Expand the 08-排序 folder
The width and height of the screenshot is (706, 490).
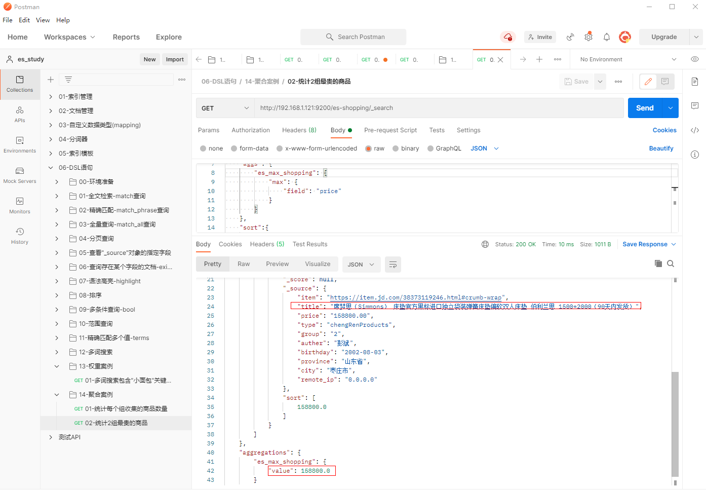[57, 295]
